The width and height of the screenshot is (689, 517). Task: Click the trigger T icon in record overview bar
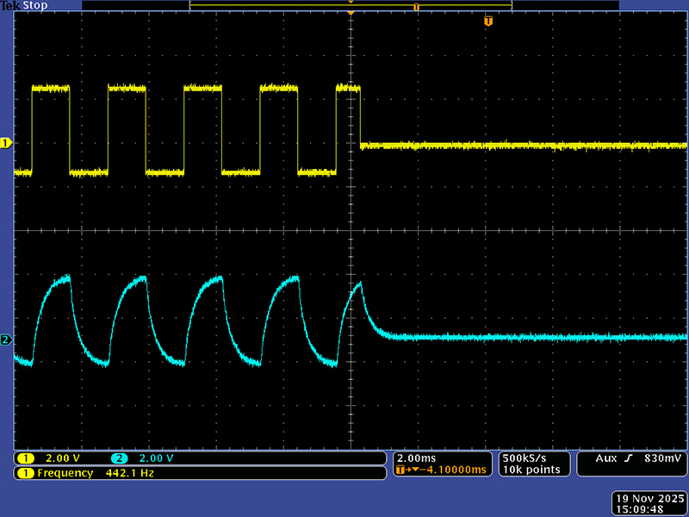click(416, 7)
